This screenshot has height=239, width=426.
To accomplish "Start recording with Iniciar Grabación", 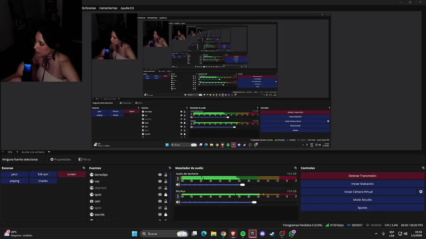I will pos(362,184).
